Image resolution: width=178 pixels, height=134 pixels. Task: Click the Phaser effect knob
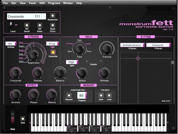(34, 94)
